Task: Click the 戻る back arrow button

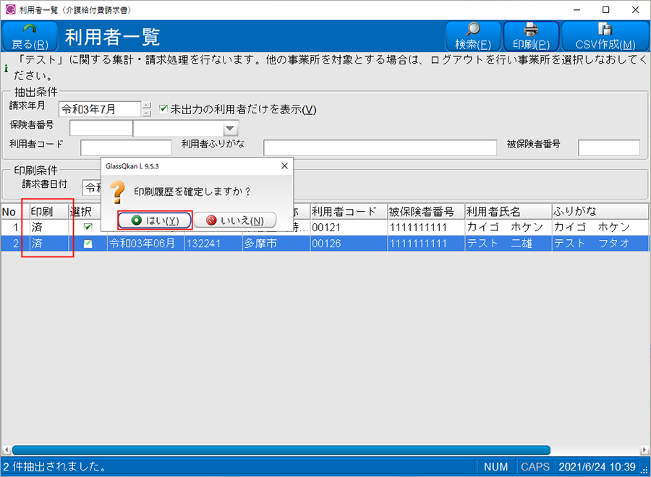Action: pos(30,36)
